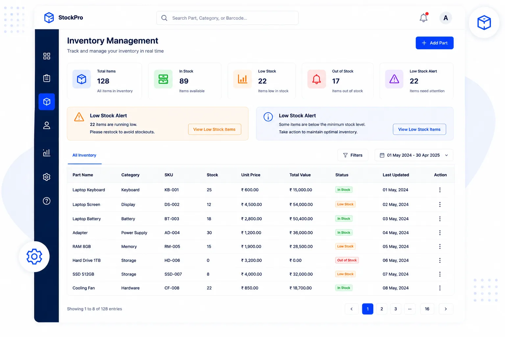
Task: Click the pagination ellipsis button
Action: 410,309
